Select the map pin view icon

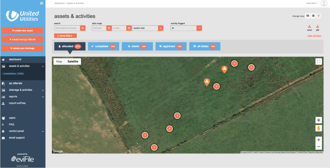[319, 16]
